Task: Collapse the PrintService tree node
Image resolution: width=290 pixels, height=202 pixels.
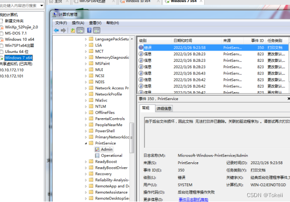Action: coord(86,143)
